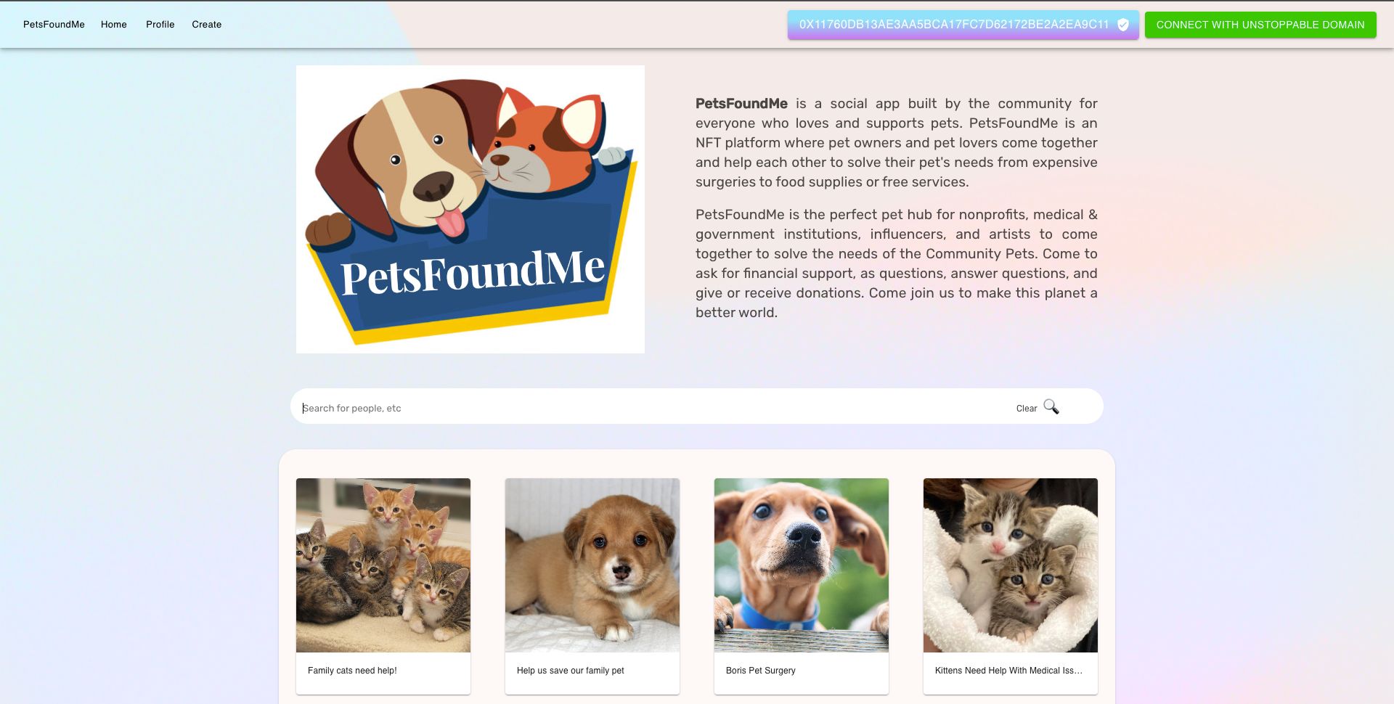Screen dimensions: 1394x704
Task: Clear the search field
Action: tap(1027, 409)
